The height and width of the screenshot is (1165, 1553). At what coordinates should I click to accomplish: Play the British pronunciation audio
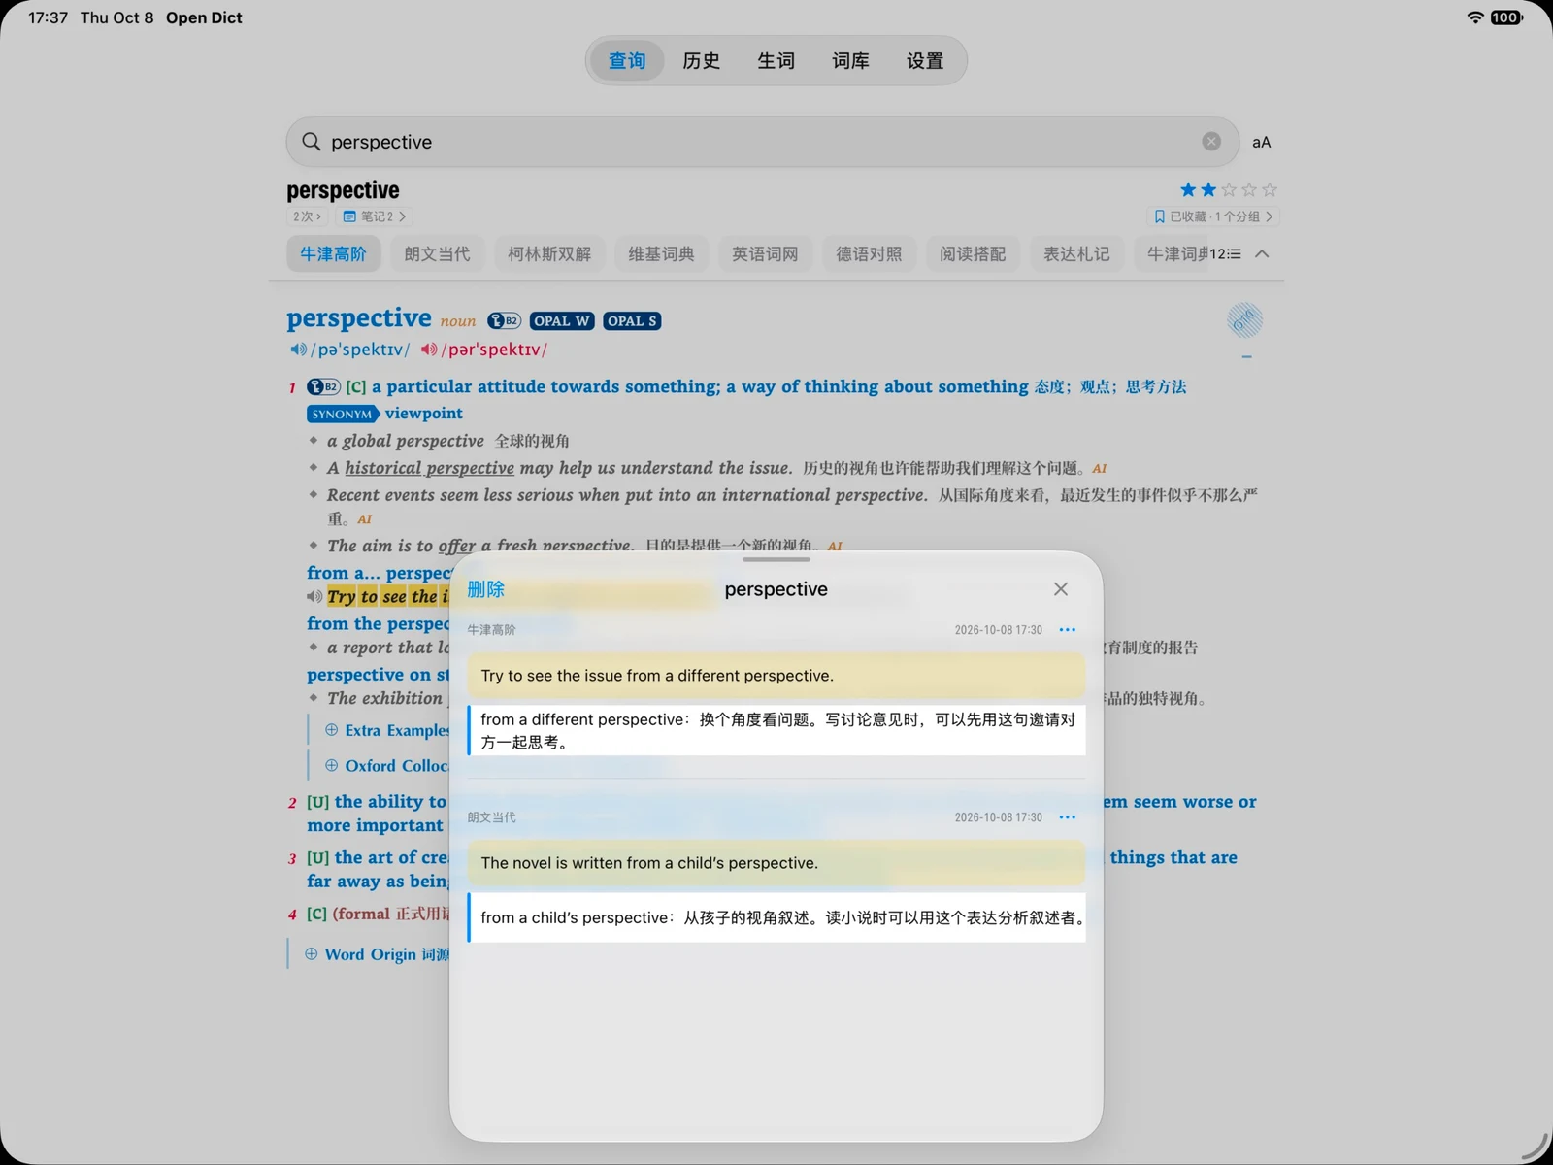click(298, 349)
